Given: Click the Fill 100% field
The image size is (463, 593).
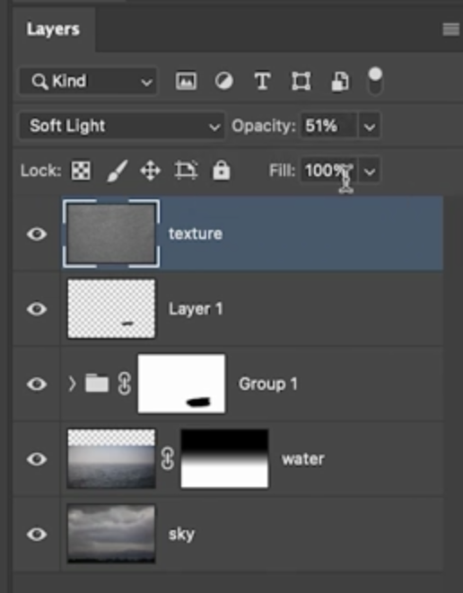Looking at the screenshot, I should click(328, 171).
